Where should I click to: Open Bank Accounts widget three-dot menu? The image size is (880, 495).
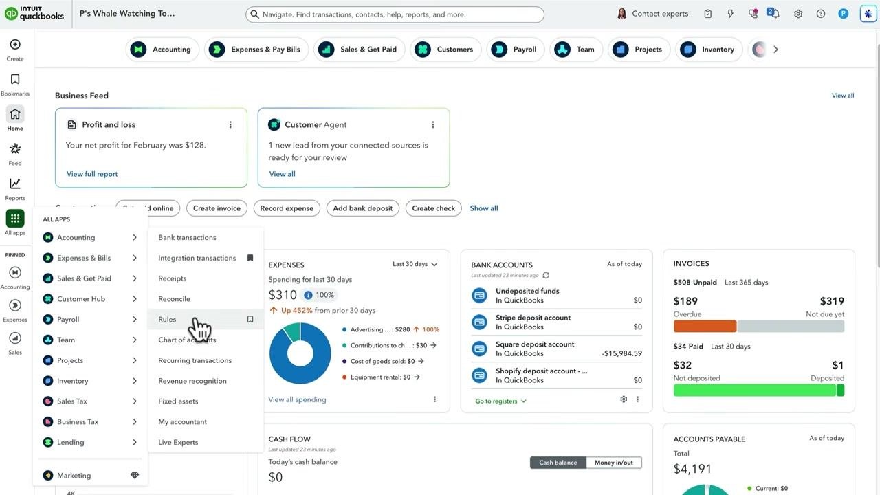(637, 399)
